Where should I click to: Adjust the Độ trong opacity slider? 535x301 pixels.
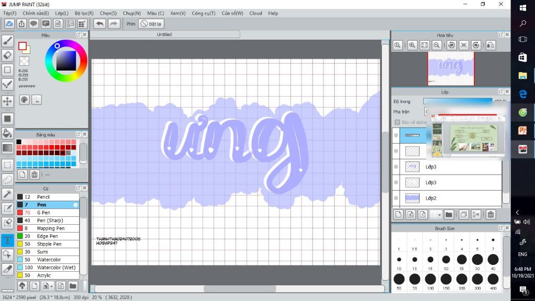click(458, 101)
